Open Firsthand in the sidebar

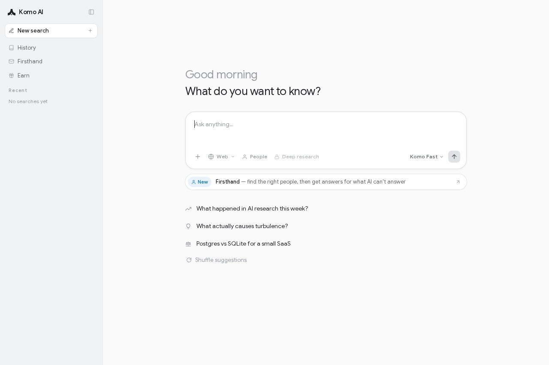tap(51, 62)
